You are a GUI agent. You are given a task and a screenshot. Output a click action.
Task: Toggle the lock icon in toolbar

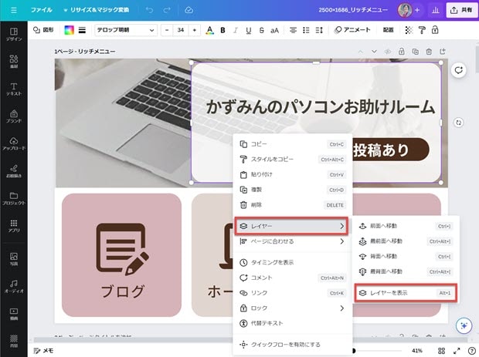435,30
